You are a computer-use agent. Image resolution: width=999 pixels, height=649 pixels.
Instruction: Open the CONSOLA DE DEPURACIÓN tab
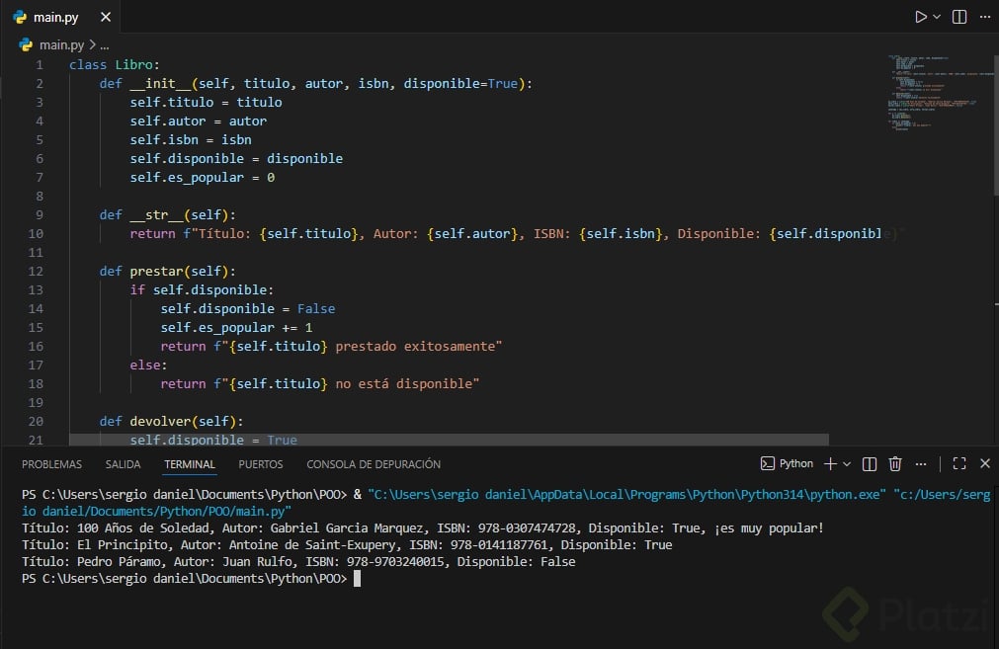tap(374, 464)
